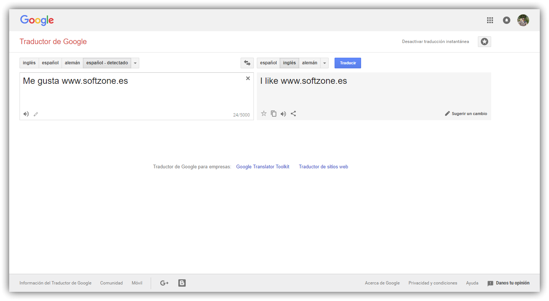
Task: Open the Comunidad footer link
Action: click(112, 283)
